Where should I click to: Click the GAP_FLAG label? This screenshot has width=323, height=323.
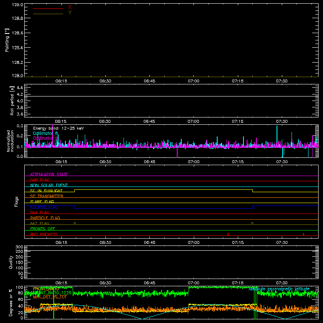click(40, 180)
